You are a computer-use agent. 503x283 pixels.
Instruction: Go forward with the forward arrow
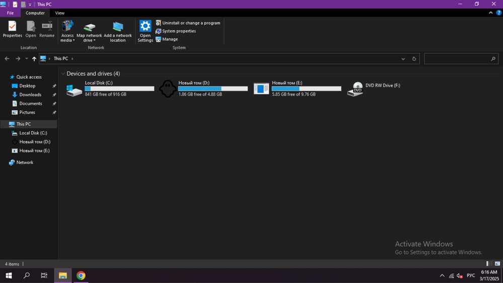pos(18,59)
